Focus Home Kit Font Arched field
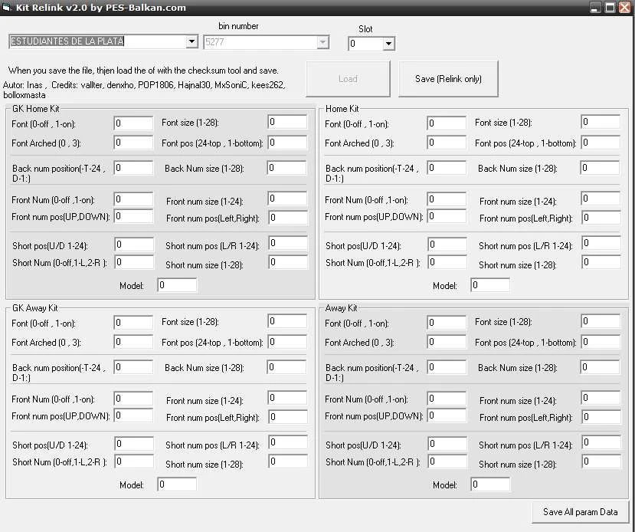The height and width of the screenshot is (532, 635). (x=447, y=143)
